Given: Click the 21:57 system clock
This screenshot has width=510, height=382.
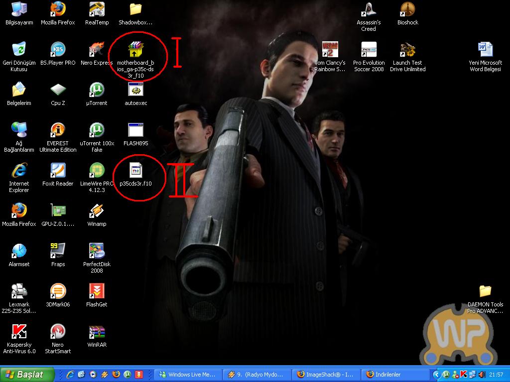Looking at the screenshot, I should coord(496,375).
